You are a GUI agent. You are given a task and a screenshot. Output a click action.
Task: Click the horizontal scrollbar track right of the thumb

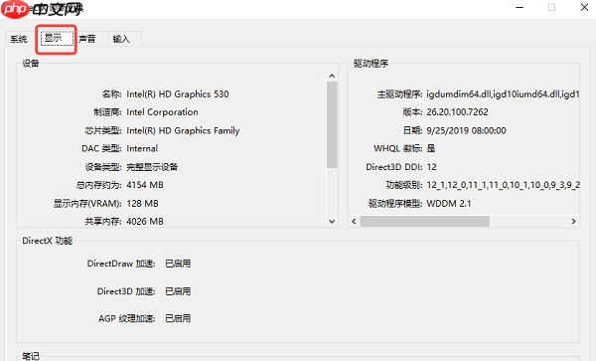click(528, 222)
